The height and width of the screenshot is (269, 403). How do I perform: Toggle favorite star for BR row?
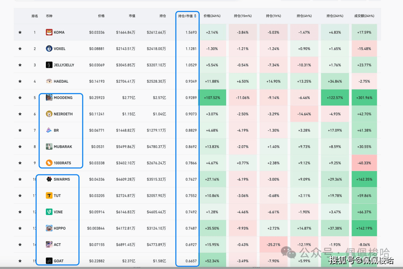coord(20,130)
